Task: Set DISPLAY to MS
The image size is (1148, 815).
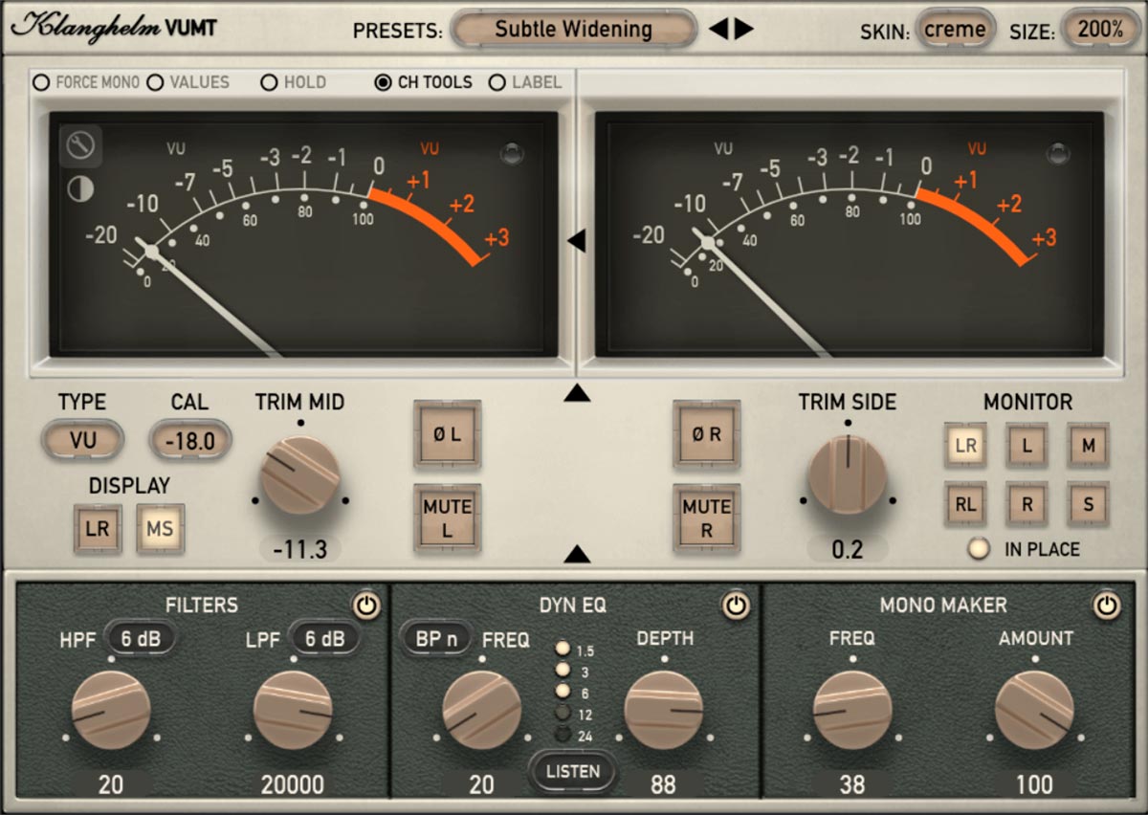Action: click(x=160, y=527)
